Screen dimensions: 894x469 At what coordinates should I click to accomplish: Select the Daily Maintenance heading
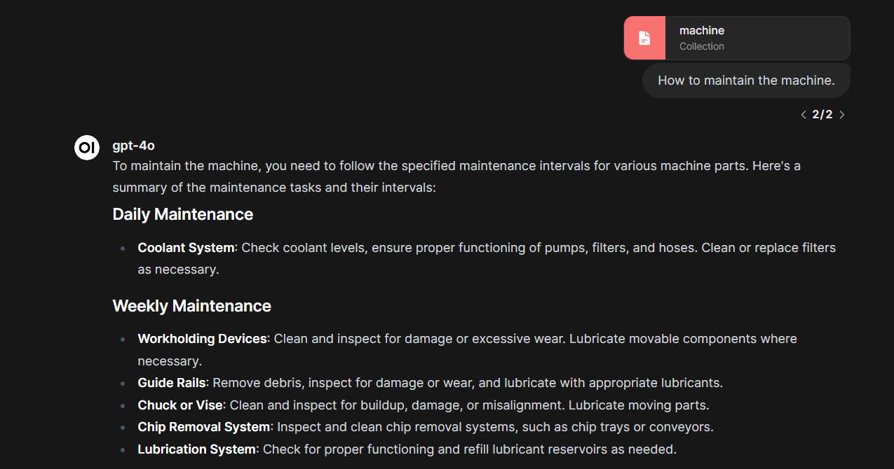[x=182, y=214]
